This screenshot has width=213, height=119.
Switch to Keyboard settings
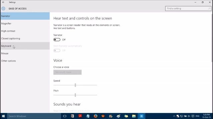coord(25,46)
